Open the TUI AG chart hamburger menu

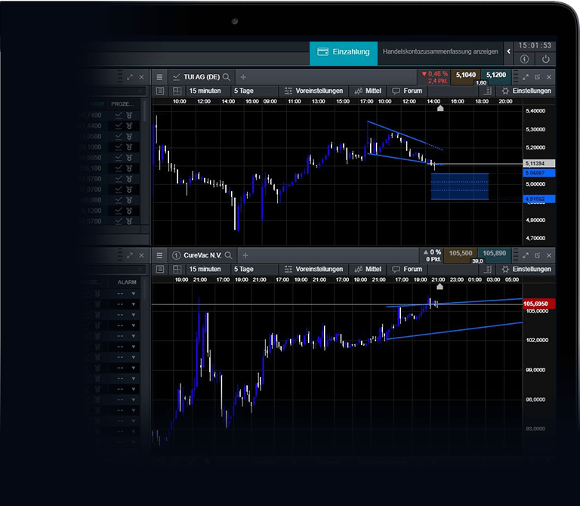[x=159, y=77]
